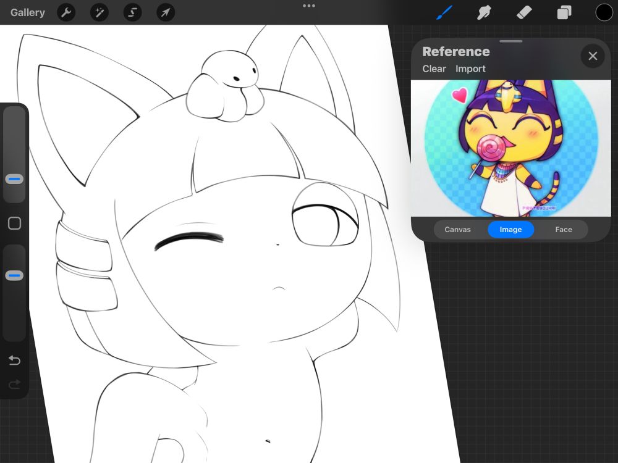Image resolution: width=618 pixels, height=463 pixels.
Task: Undo the last stroke
Action: point(14,361)
